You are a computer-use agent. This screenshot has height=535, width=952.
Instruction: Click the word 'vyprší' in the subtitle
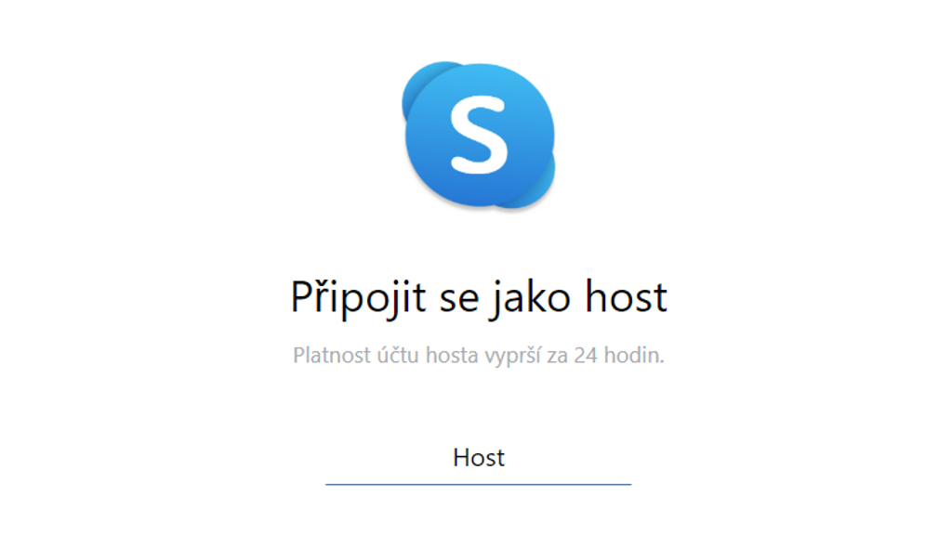(x=513, y=356)
